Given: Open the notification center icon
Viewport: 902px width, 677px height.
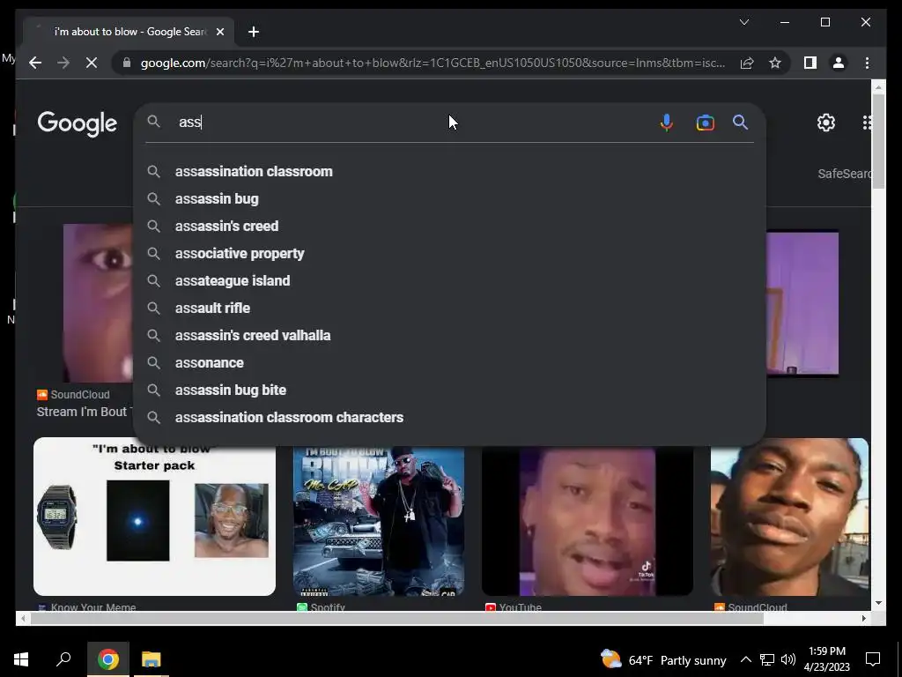Looking at the screenshot, I should coord(873,659).
